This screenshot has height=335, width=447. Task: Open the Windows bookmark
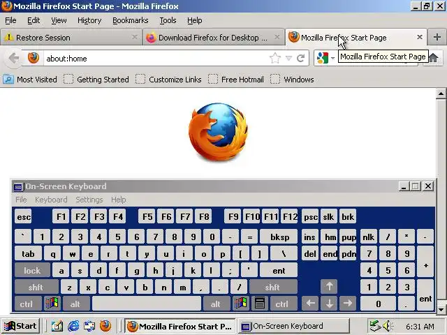click(x=292, y=79)
